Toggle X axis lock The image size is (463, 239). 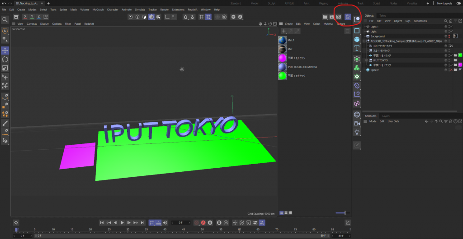(x=25, y=17)
